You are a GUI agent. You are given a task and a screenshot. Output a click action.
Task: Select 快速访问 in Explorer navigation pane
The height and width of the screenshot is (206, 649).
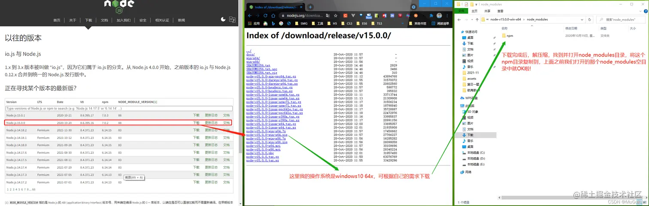[x=468, y=32]
